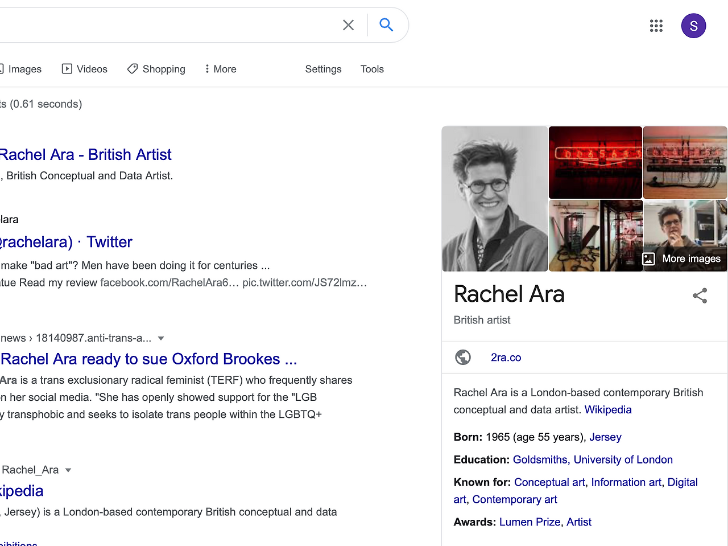This screenshot has height=546, width=728.
Task: Visit the 2ra.co website link
Action: point(506,358)
